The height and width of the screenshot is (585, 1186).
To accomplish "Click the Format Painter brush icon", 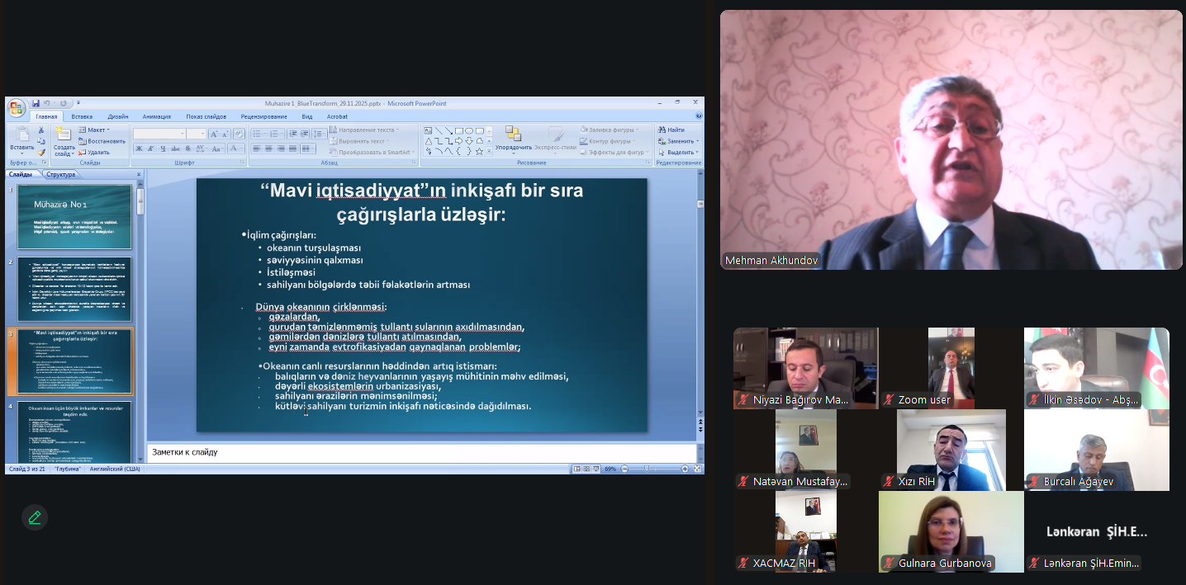I will tap(41, 152).
